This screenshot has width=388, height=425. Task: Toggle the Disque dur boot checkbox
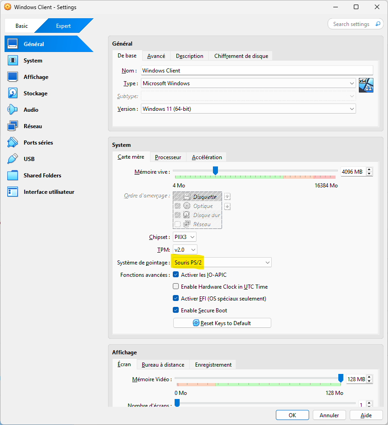tap(177, 215)
